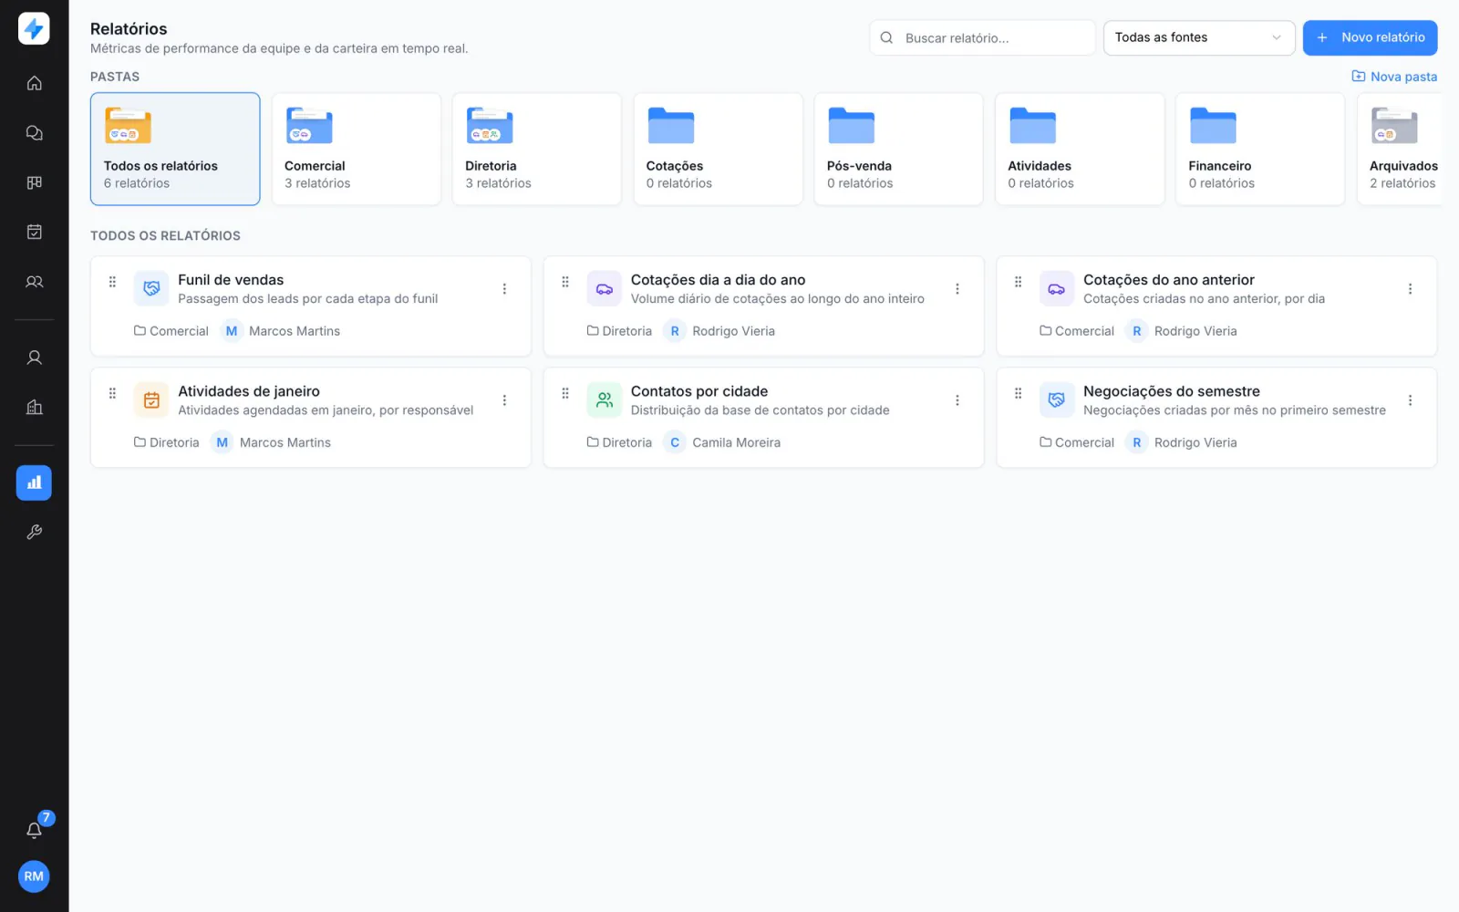The image size is (1459, 912).
Task: Open the Home icon in sidebar
Action: (34, 83)
